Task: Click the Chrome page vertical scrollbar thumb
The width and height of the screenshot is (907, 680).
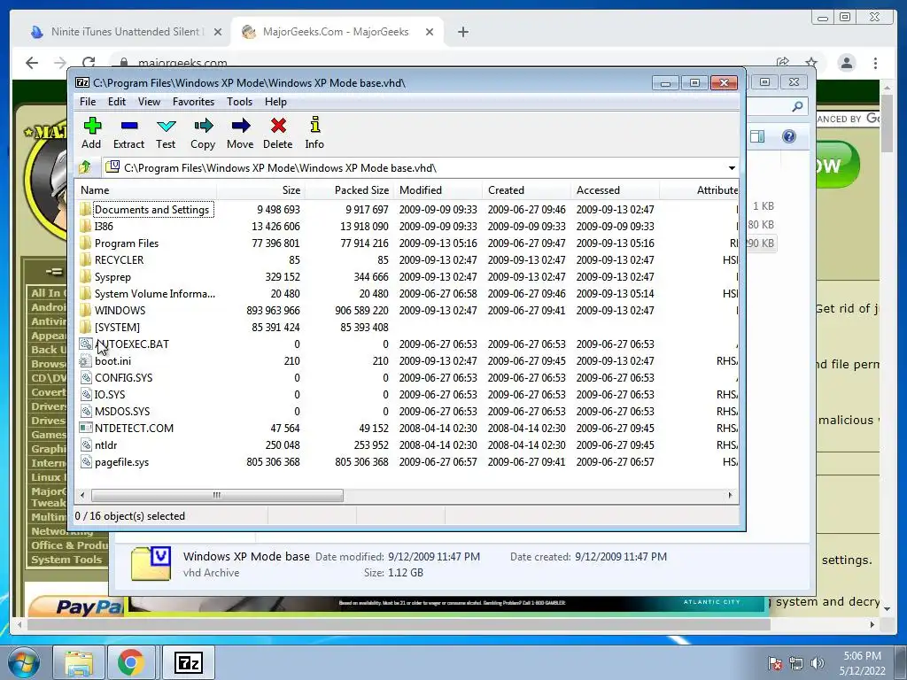Action: coord(888,121)
